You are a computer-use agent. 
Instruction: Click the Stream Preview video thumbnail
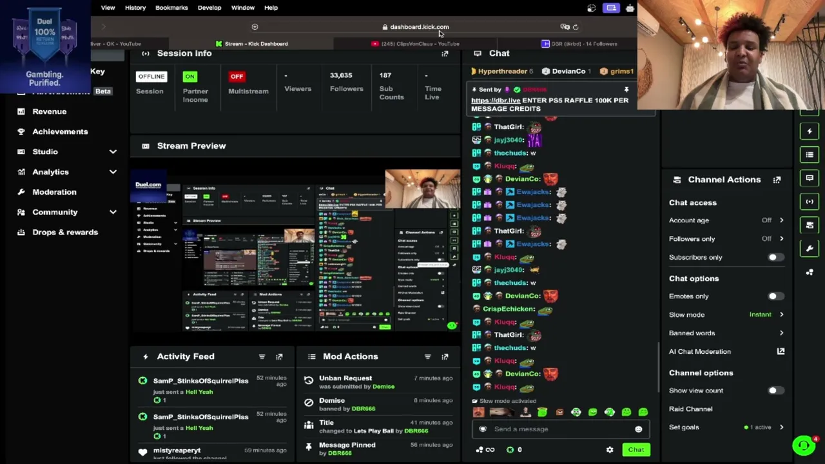pyautogui.click(x=296, y=250)
